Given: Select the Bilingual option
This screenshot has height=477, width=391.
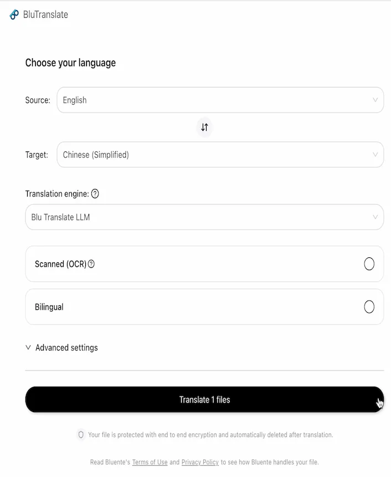Looking at the screenshot, I should click(x=369, y=307).
